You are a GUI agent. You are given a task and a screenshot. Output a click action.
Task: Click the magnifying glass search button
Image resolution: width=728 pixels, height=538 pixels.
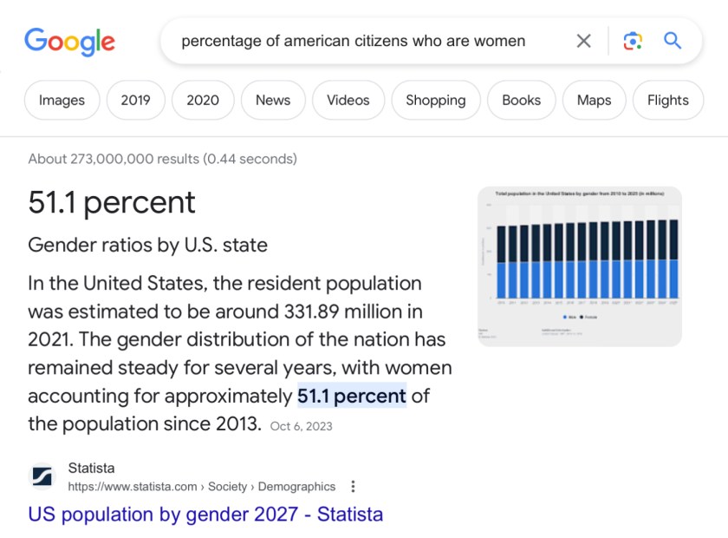coord(673,41)
